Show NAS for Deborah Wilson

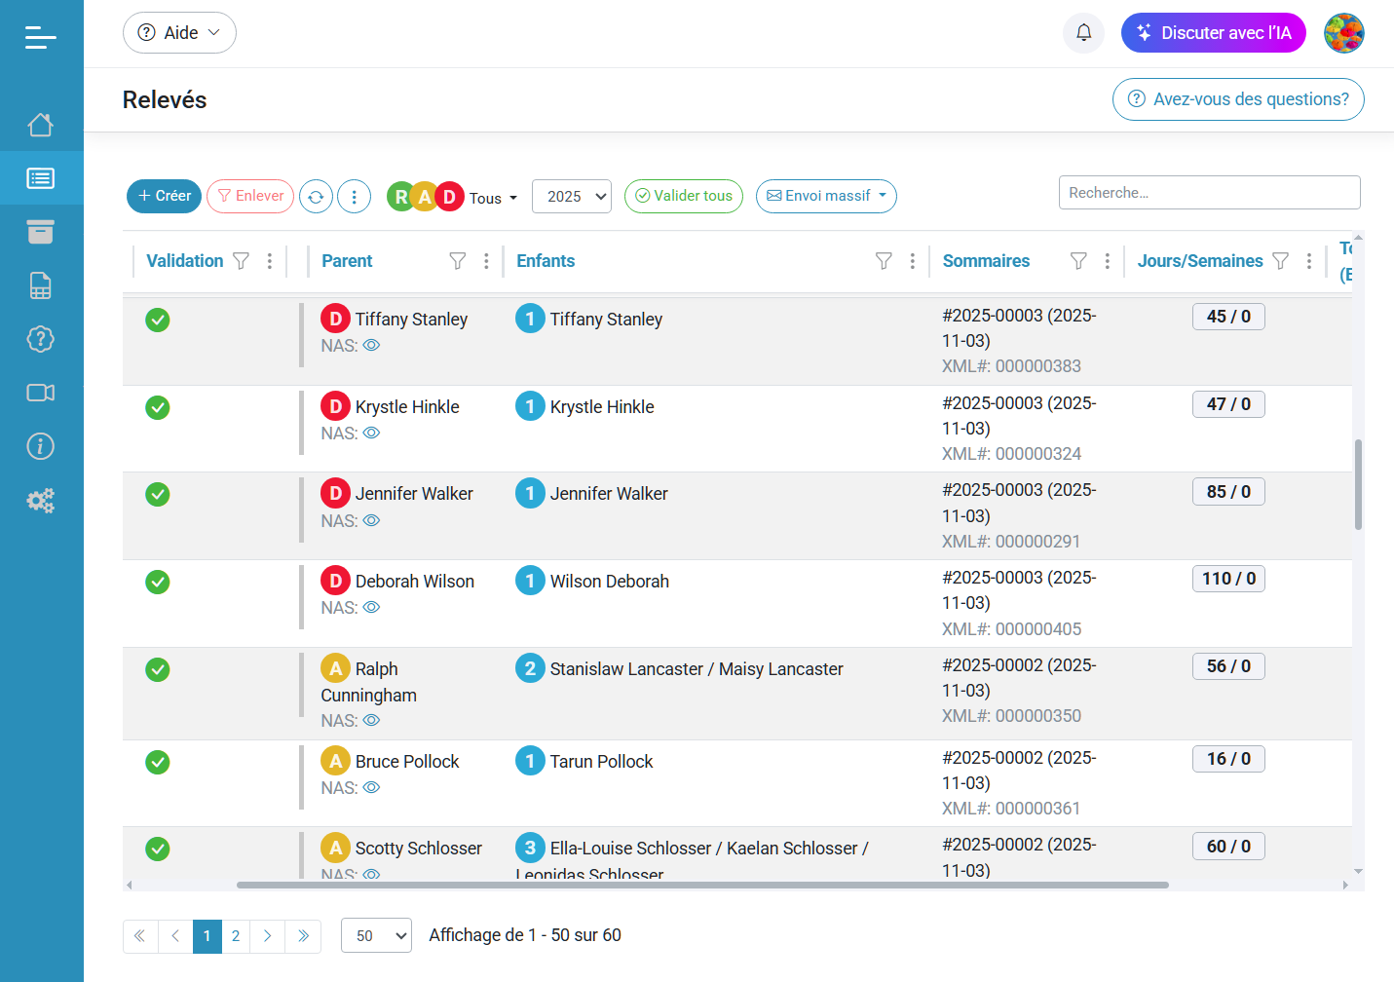pyautogui.click(x=371, y=608)
